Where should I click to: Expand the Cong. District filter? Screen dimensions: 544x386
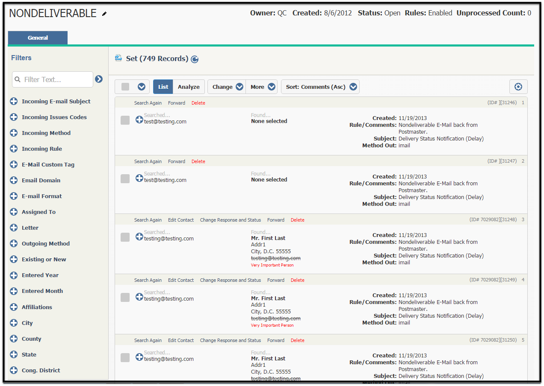[14, 370]
